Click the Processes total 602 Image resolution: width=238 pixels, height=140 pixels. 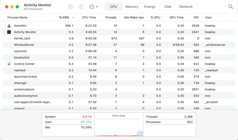click(x=190, y=122)
